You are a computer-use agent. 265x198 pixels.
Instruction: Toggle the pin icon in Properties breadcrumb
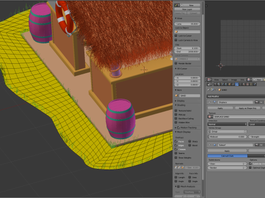pos(208,90)
